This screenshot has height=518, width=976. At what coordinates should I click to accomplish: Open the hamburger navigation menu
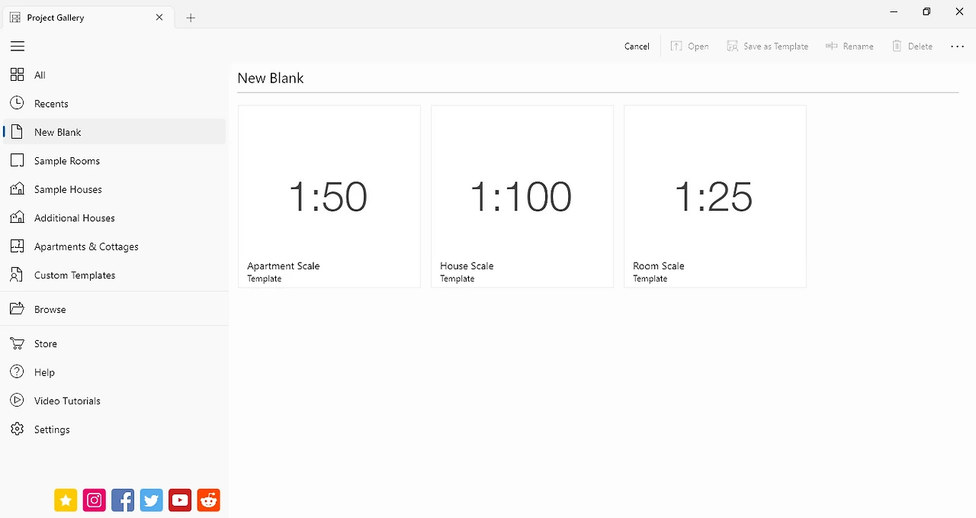point(18,47)
